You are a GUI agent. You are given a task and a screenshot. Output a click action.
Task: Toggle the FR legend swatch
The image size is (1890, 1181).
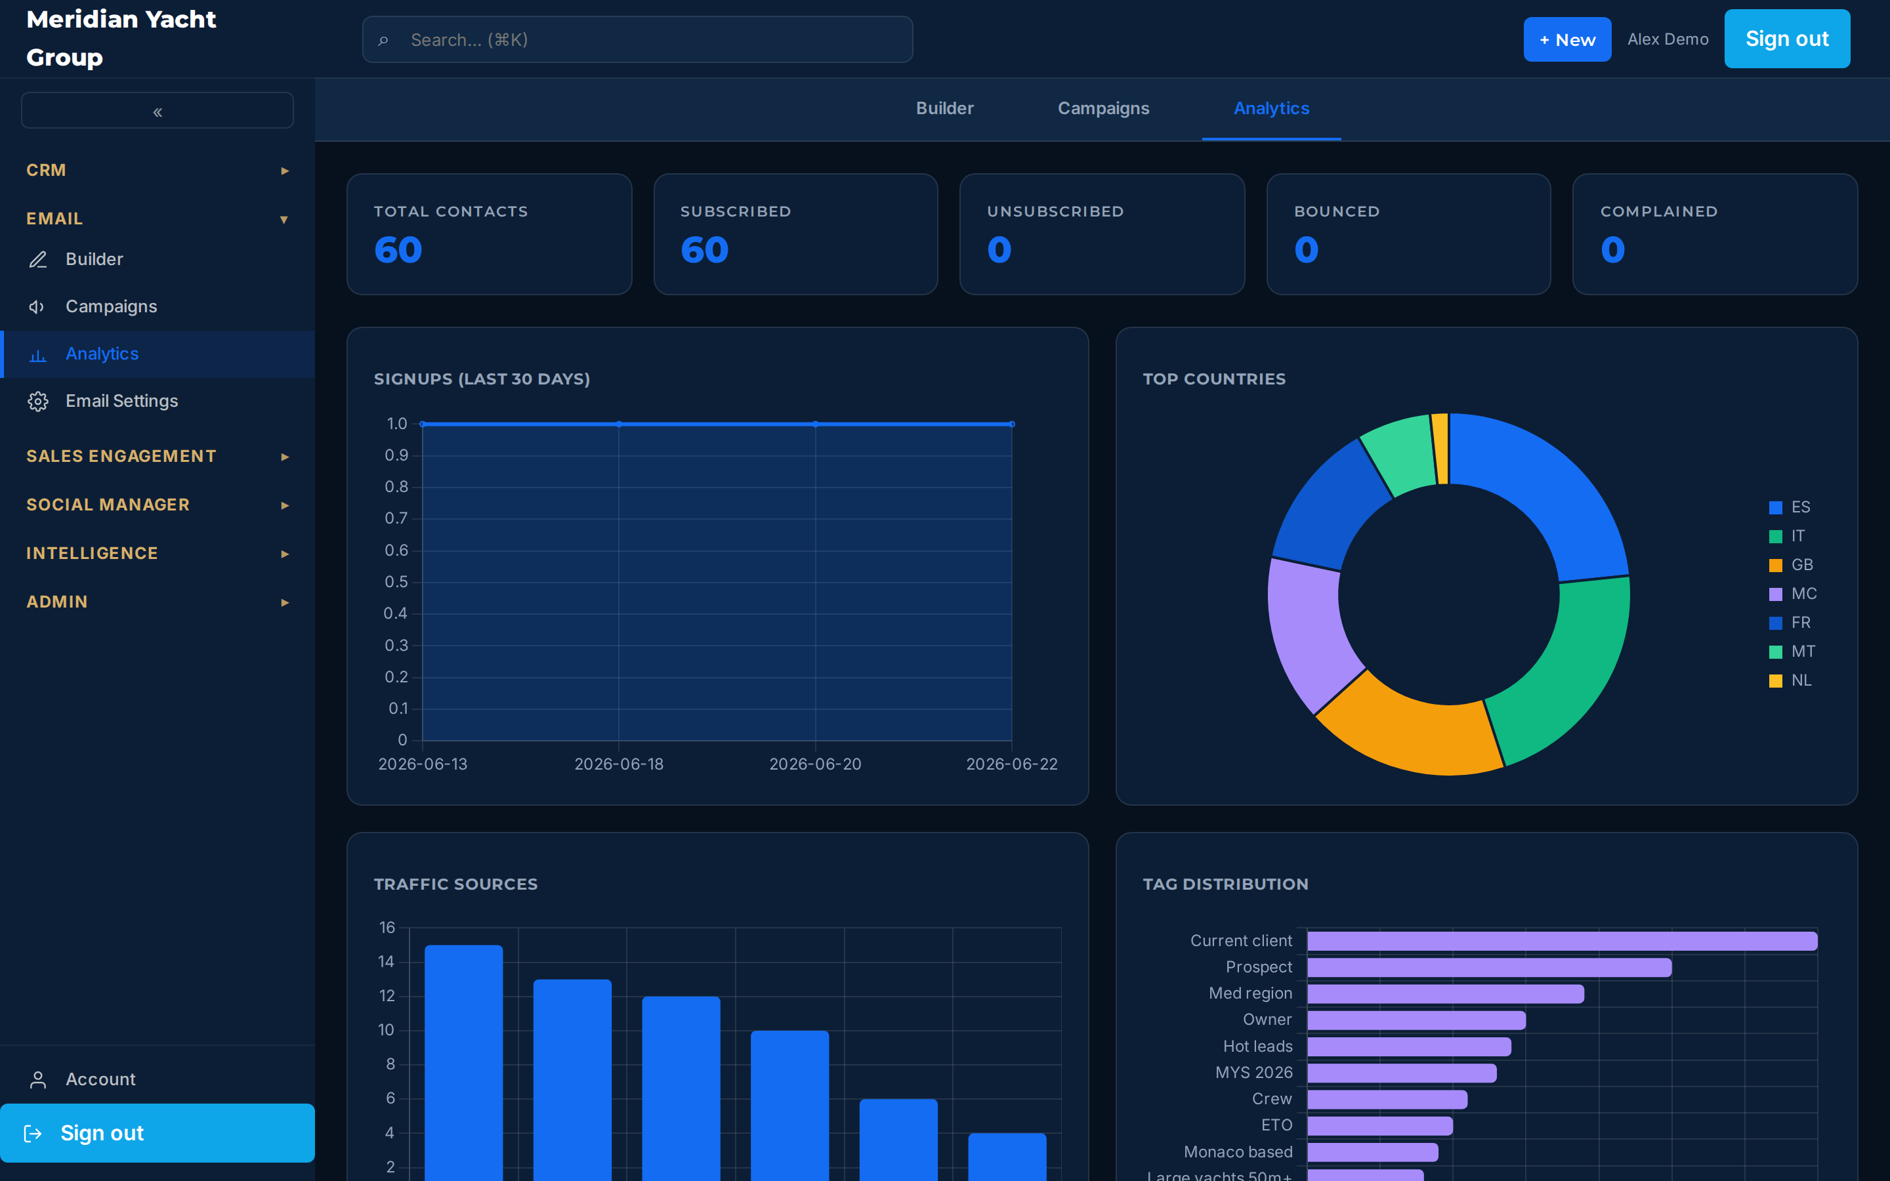(1775, 623)
